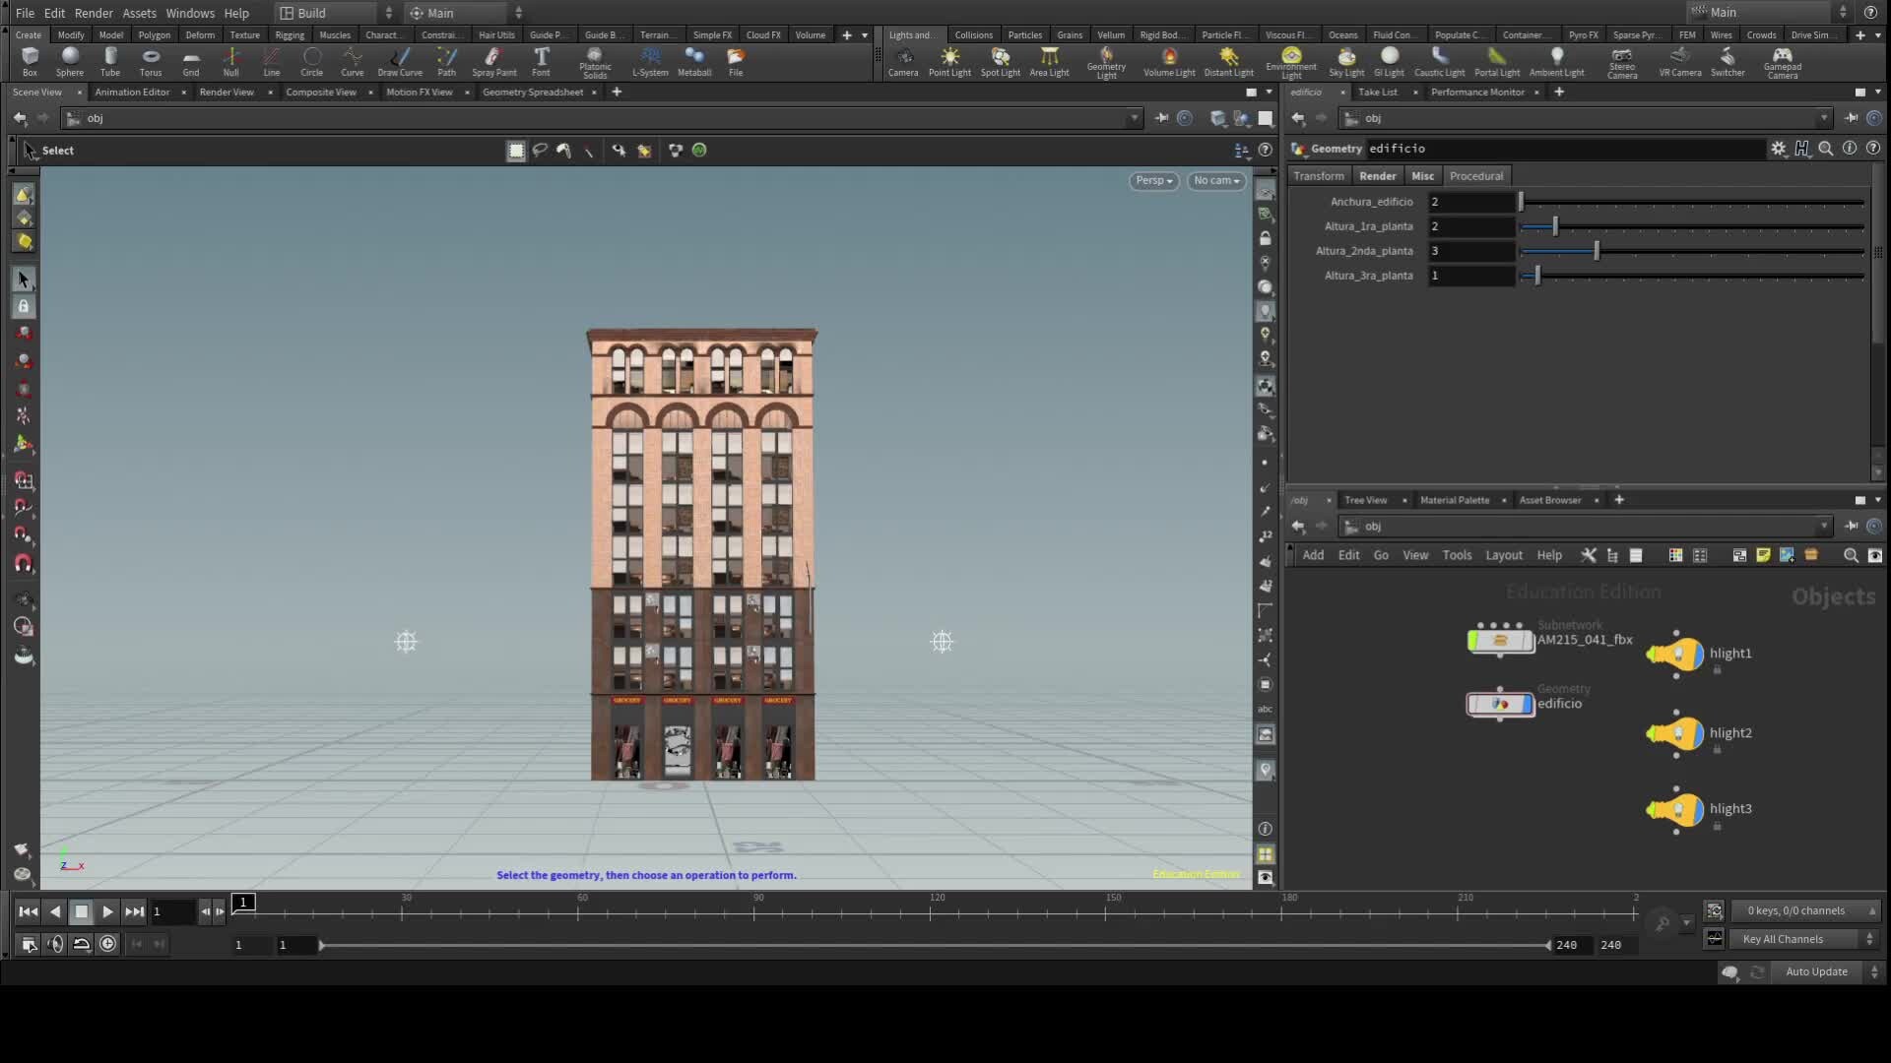
Task: Select the L-System shelf tool
Action: coord(650,61)
